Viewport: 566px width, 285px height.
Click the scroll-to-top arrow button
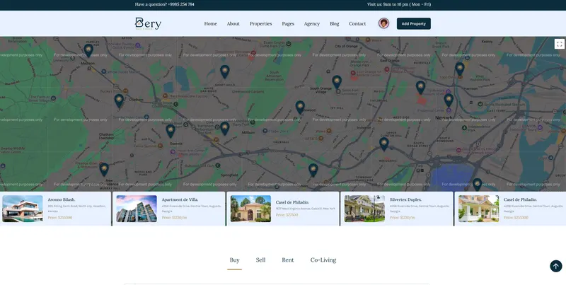click(x=556, y=266)
